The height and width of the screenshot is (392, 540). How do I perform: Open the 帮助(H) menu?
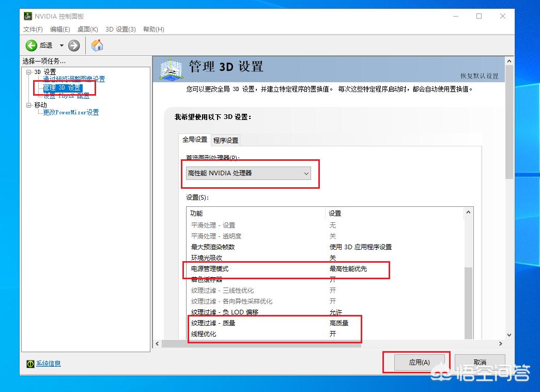(x=153, y=29)
